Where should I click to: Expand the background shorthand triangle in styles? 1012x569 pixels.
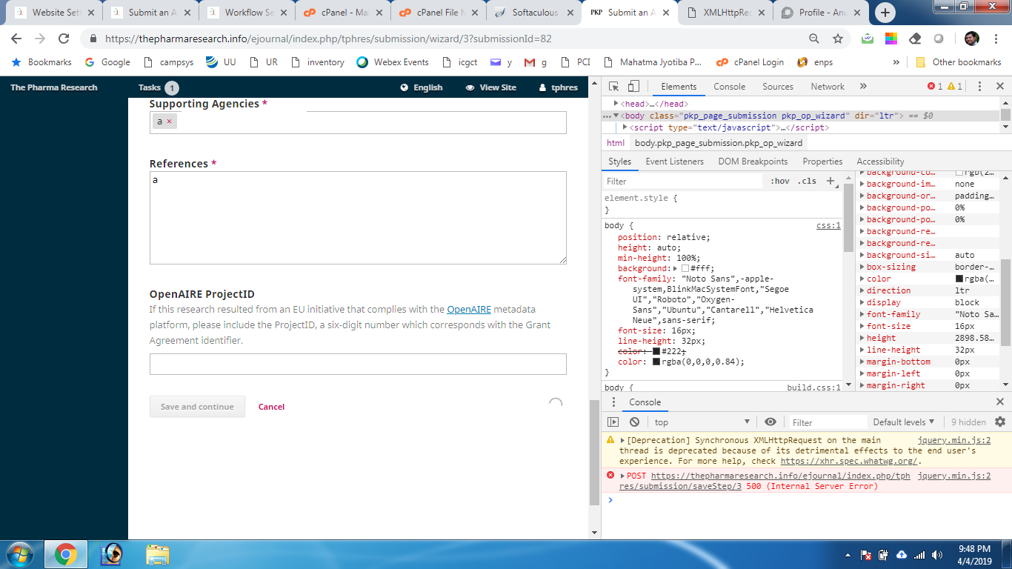point(675,268)
